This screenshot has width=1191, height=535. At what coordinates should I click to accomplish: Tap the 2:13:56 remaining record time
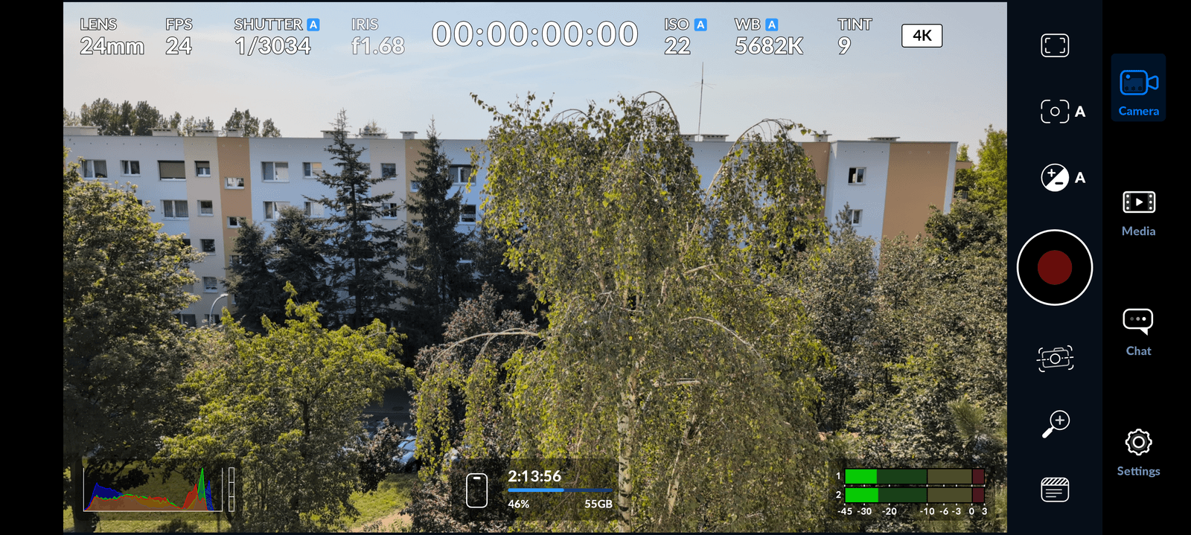tap(534, 476)
